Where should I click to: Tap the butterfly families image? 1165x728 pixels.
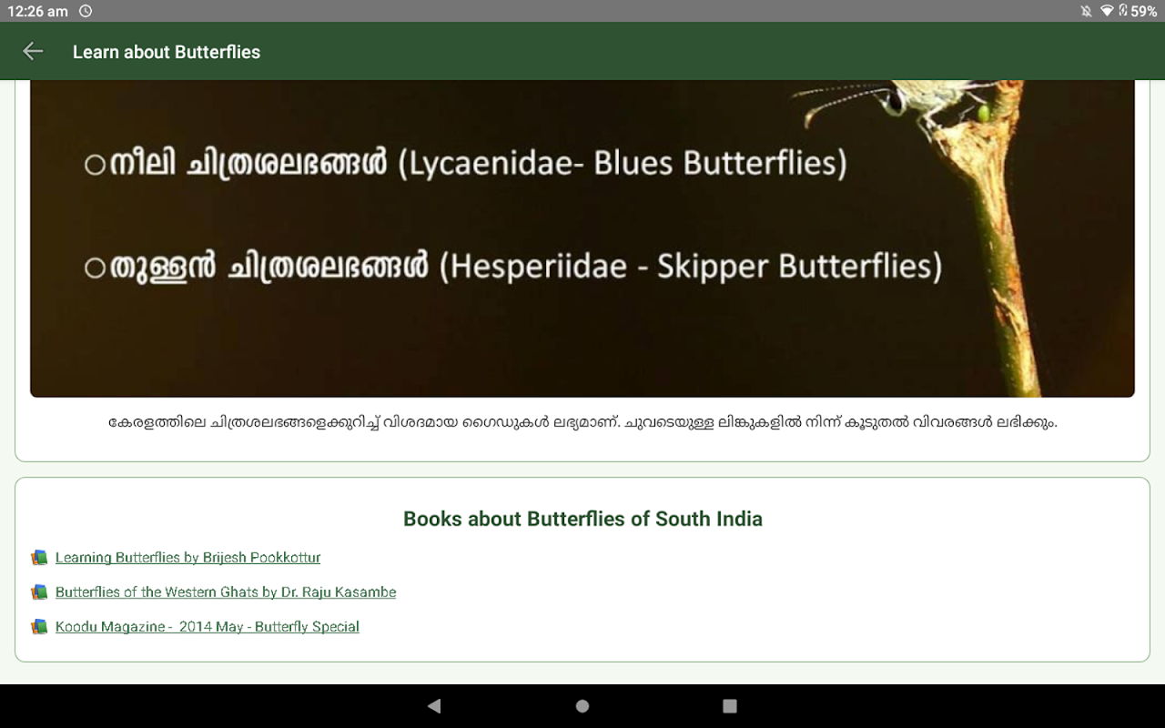coord(582,238)
